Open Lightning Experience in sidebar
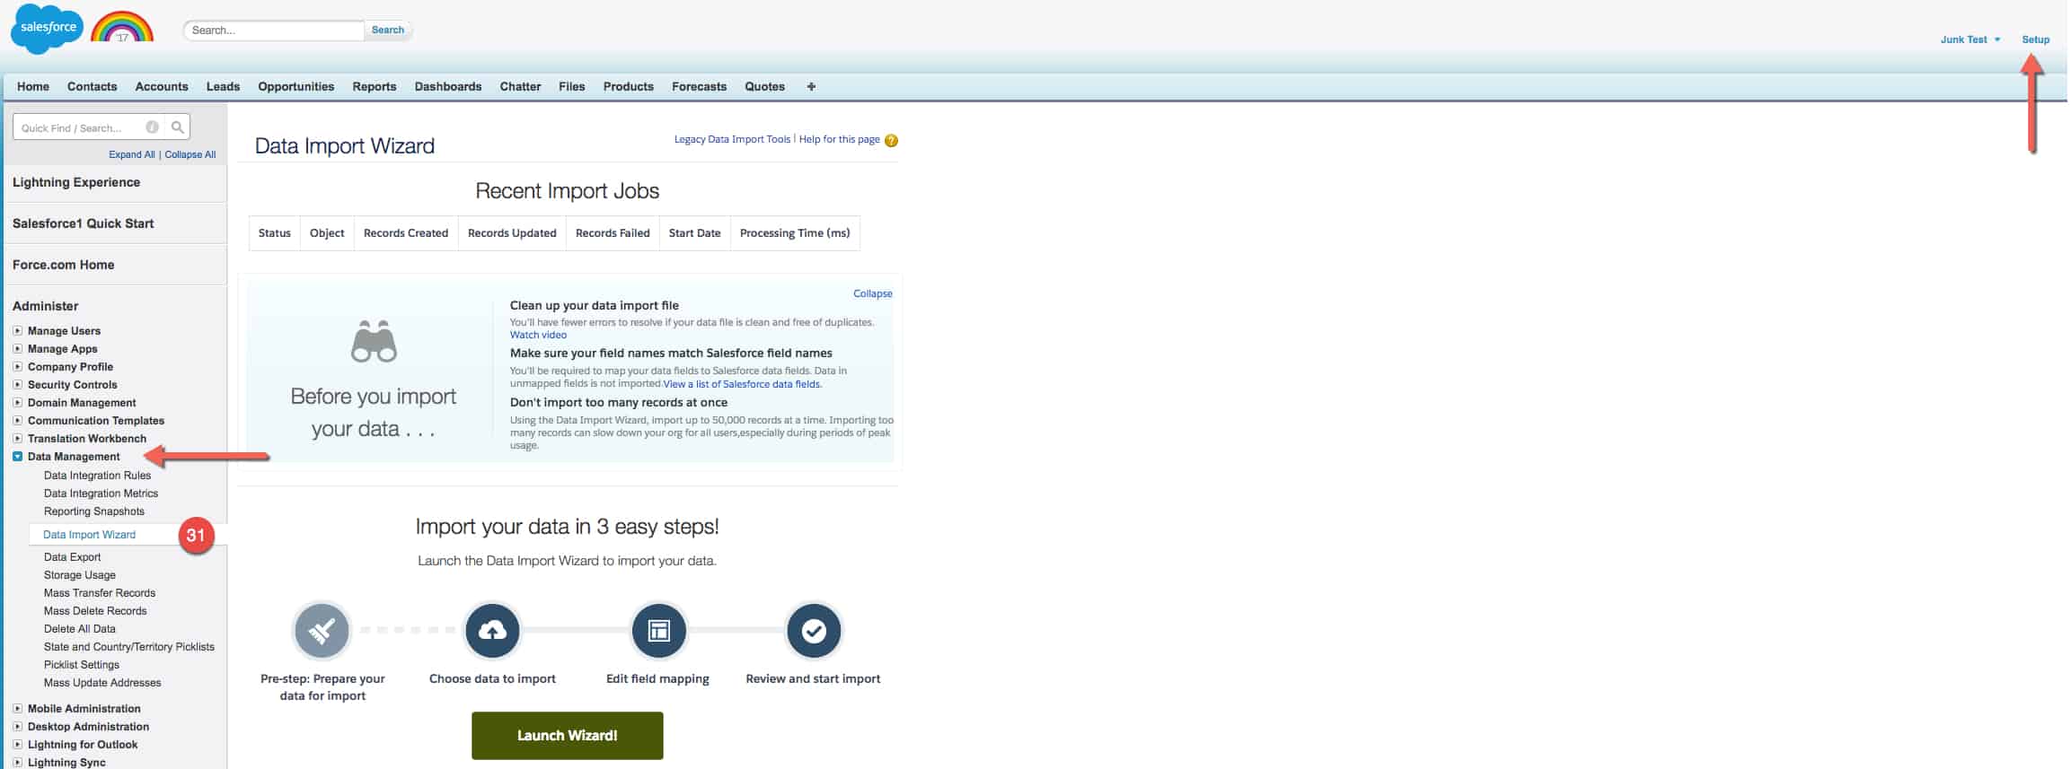Screen dimensions: 2072x769 (x=76, y=182)
